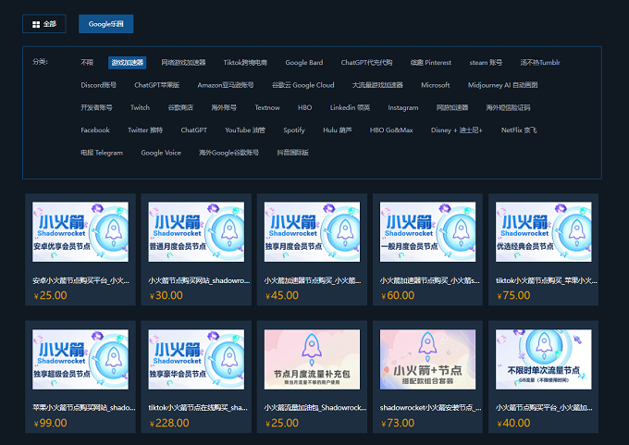This screenshot has width=629, height=445.
Task: Click the ¥228.00 price
Action: 169,423
